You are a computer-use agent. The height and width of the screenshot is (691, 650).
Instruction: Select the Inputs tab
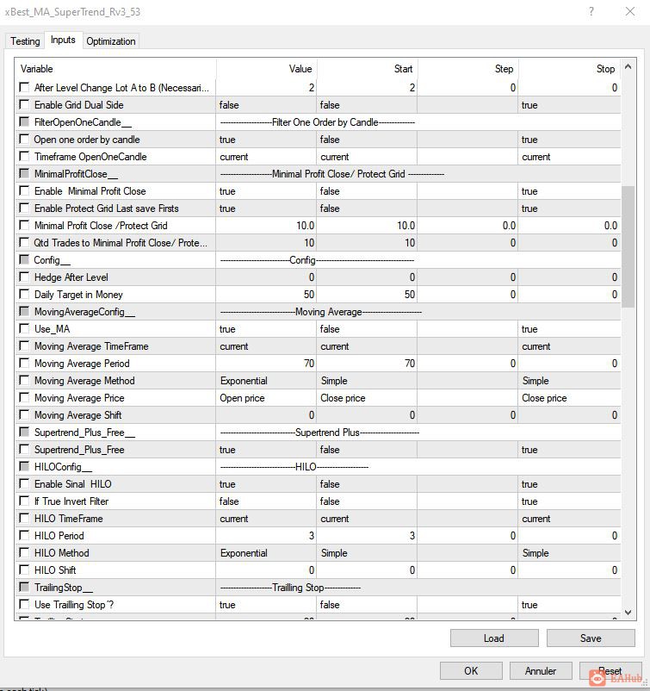(63, 40)
